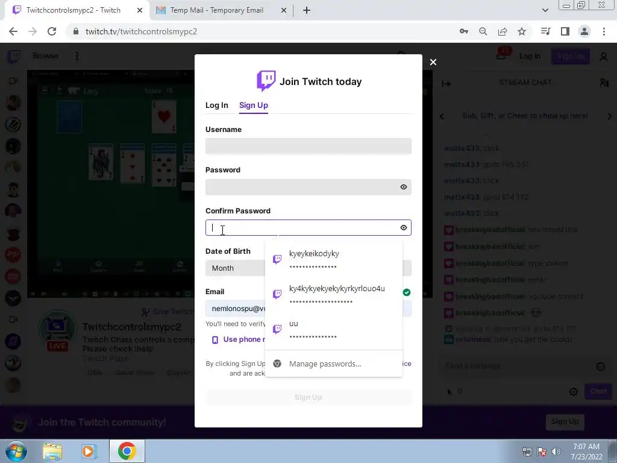Click the purple Sign Up navbar button

point(570,56)
